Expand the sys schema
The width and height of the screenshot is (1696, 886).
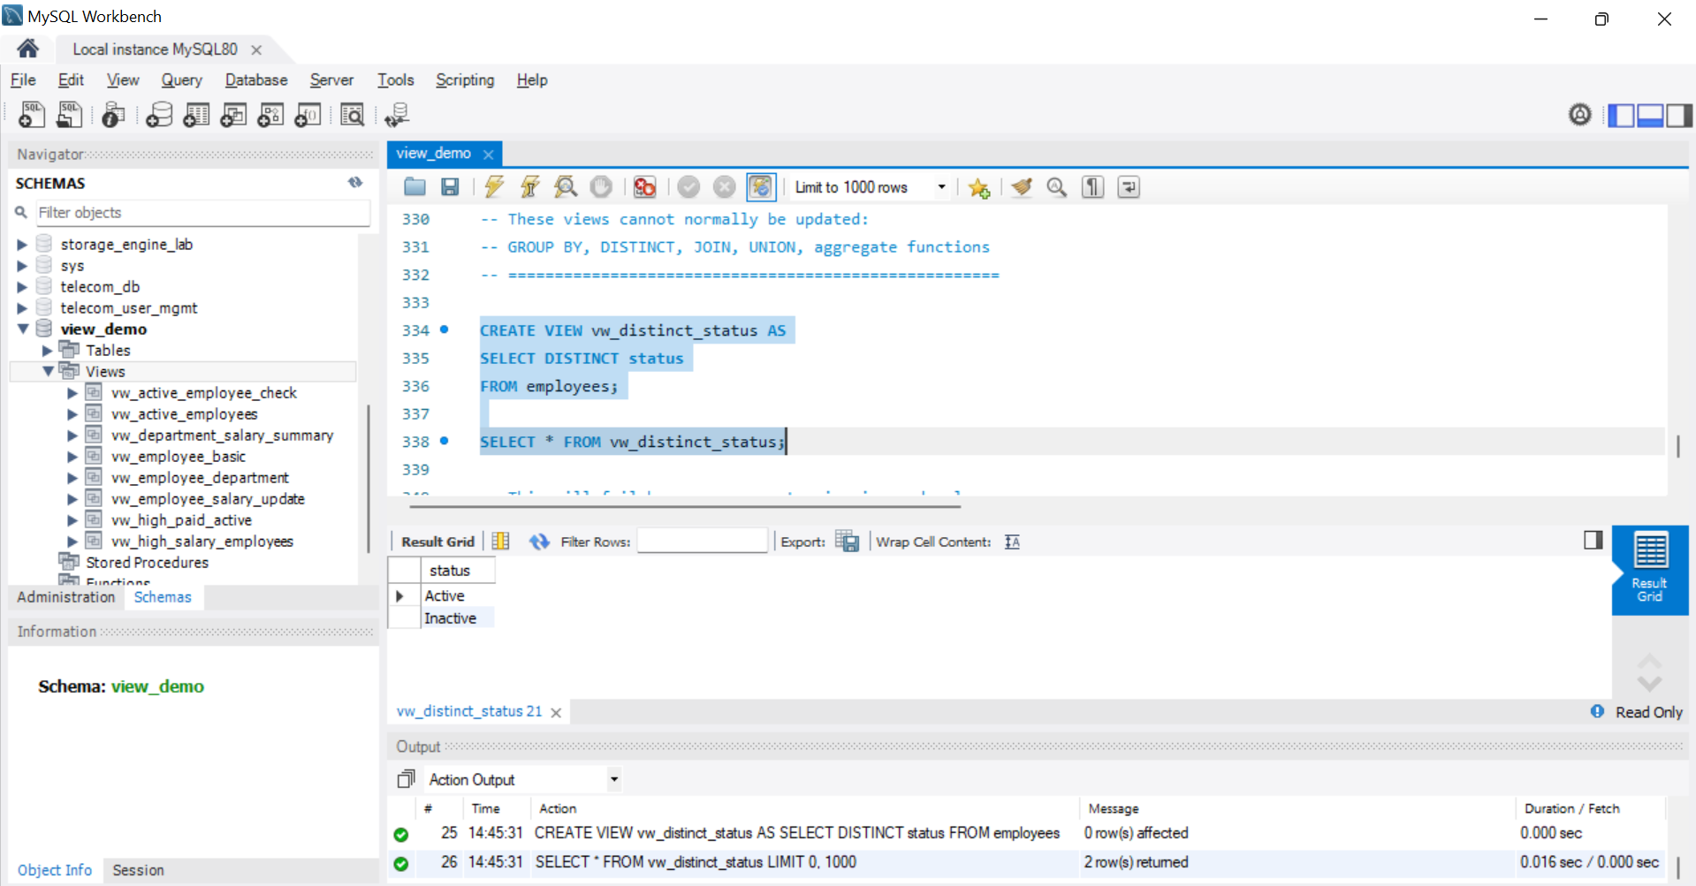(x=22, y=266)
